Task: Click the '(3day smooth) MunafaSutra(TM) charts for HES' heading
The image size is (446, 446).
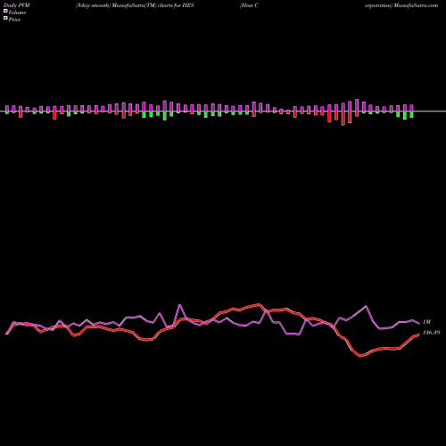Action: 135,5
